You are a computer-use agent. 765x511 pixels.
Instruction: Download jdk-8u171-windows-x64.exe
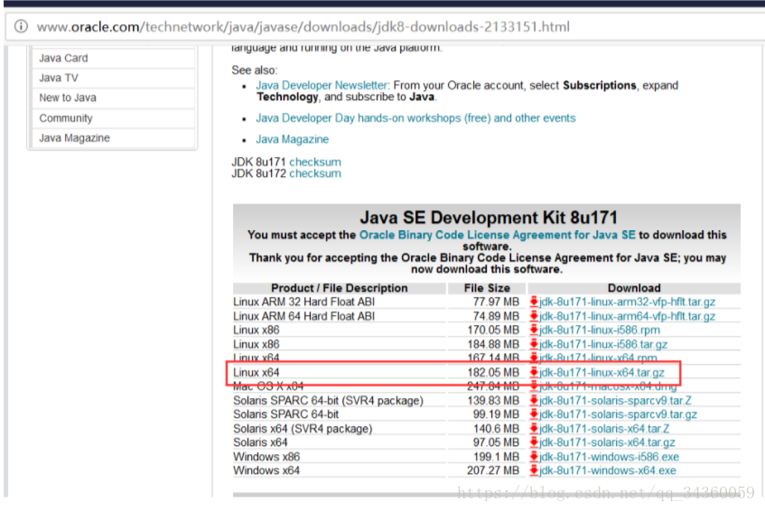[608, 470]
